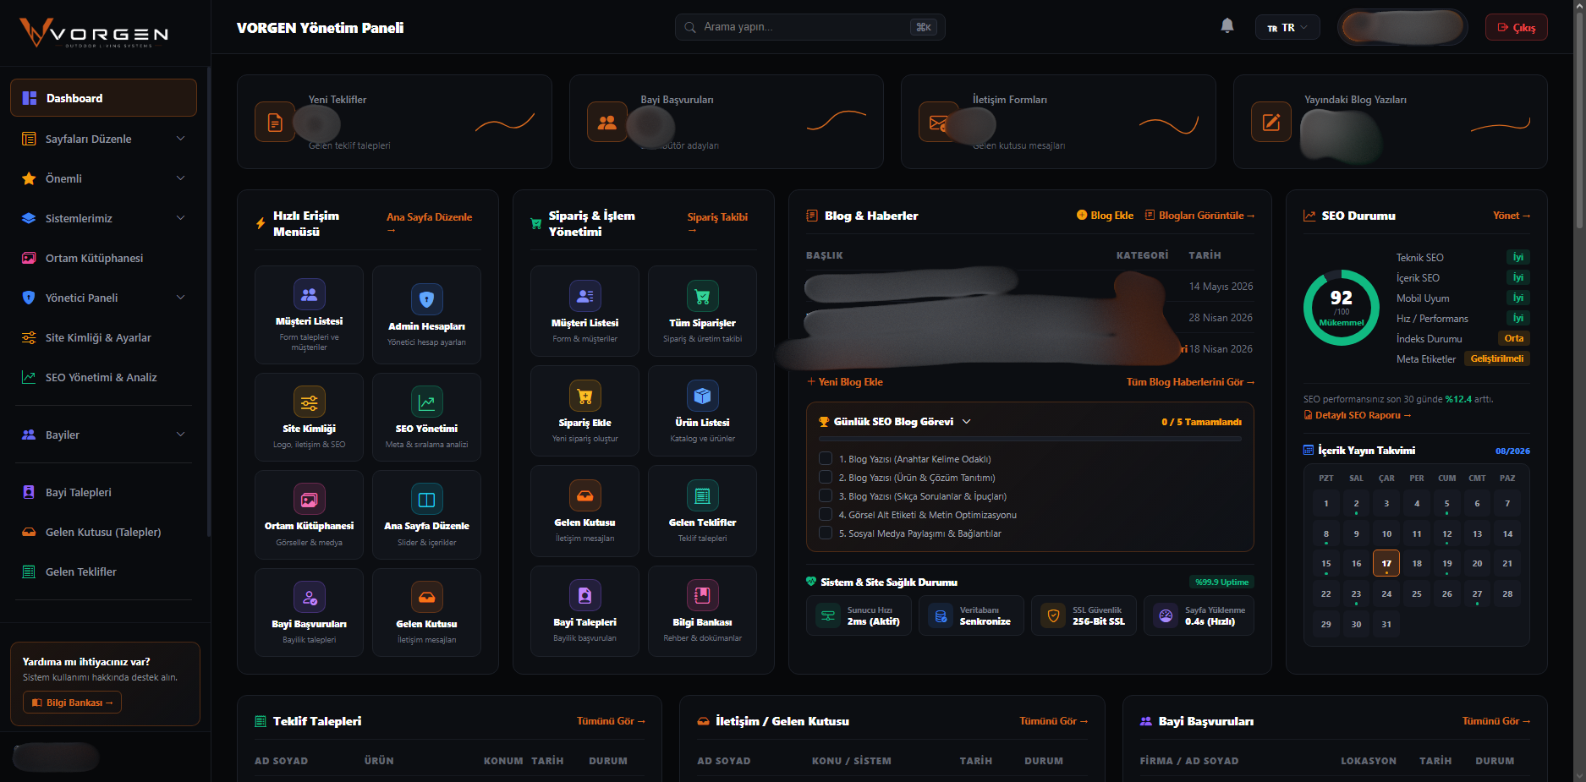Open the Detaylı SEO Raporu link
The image size is (1586, 782).
coord(1358,415)
